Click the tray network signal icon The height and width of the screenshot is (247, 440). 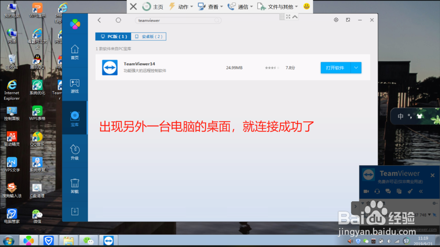coord(397,241)
